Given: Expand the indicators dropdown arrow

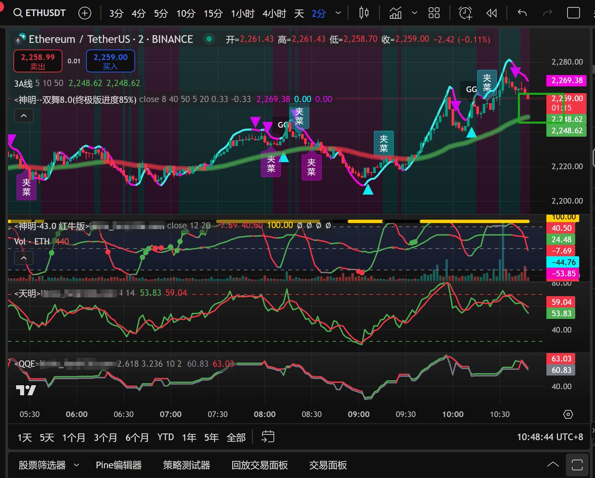Looking at the screenshot, I should click(415, 13).
